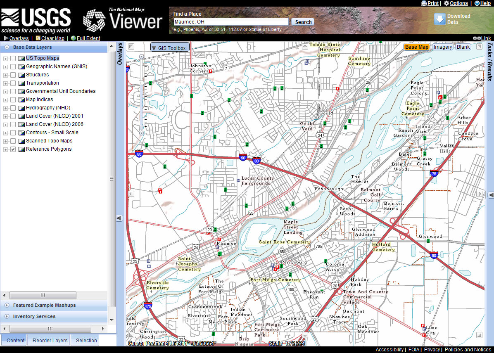Expand the Hydrography (NHD) tree node
Image resolution: width=494 pixels, height=353 pixels.
pos(6,108)
